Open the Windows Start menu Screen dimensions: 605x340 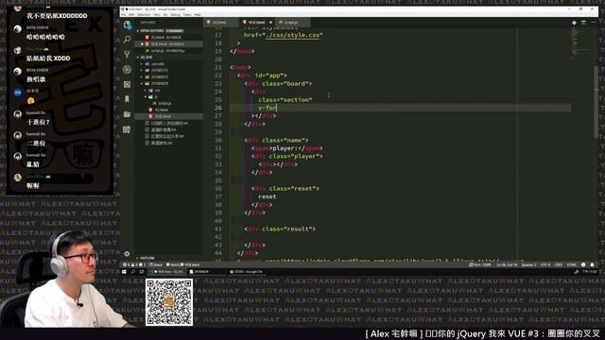click(124, 272)
